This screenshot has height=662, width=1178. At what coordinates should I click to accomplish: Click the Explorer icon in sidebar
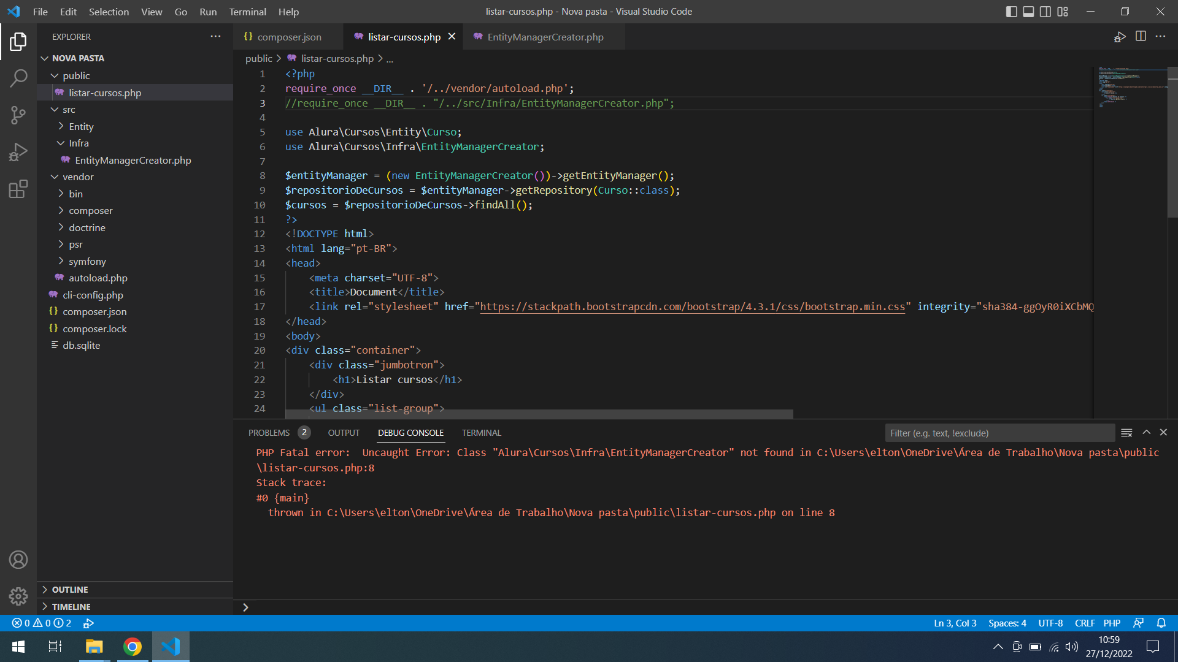pos(18,42)
